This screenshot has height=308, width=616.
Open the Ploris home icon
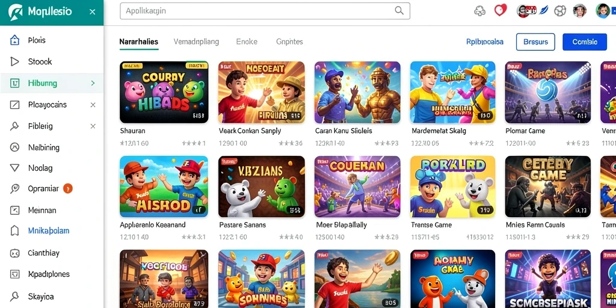pyautogui.click(x=14, y=40)
